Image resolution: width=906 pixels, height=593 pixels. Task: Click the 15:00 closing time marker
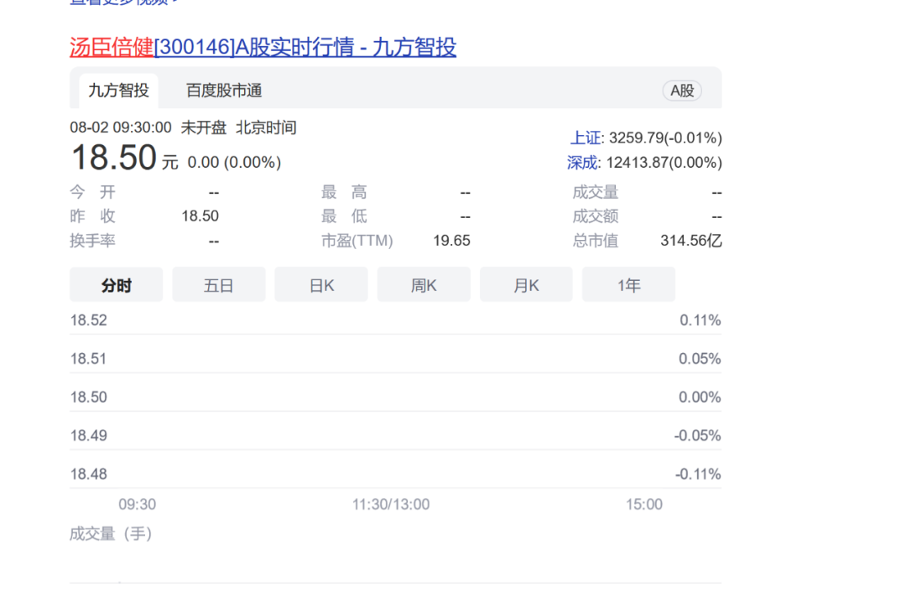(643, 504)
